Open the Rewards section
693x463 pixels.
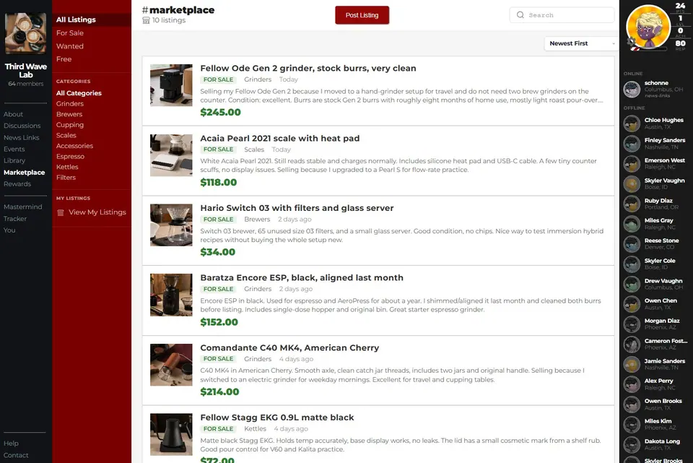tap(17, 184)
